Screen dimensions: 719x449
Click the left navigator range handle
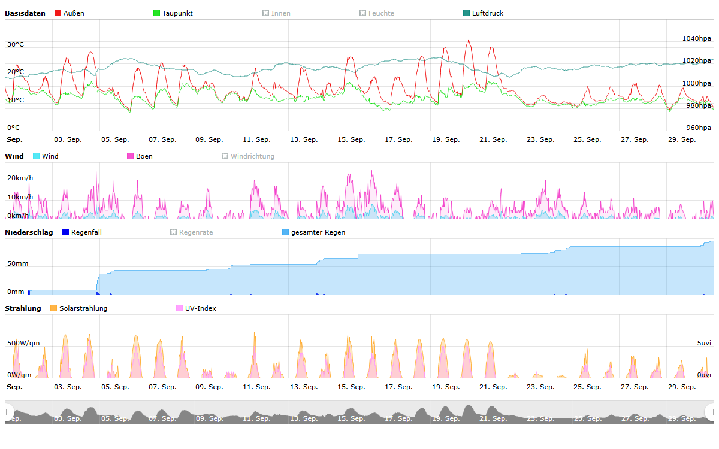point(8,412)
